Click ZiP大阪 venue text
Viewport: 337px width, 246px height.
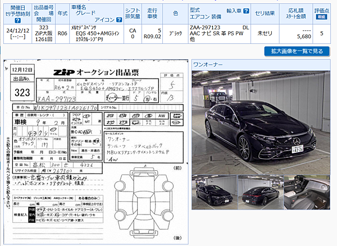pos(44,34)
